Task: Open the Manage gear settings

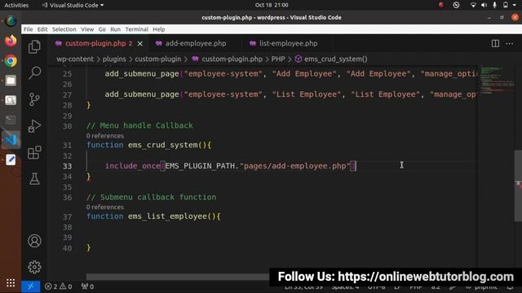Action: point(34,267)
